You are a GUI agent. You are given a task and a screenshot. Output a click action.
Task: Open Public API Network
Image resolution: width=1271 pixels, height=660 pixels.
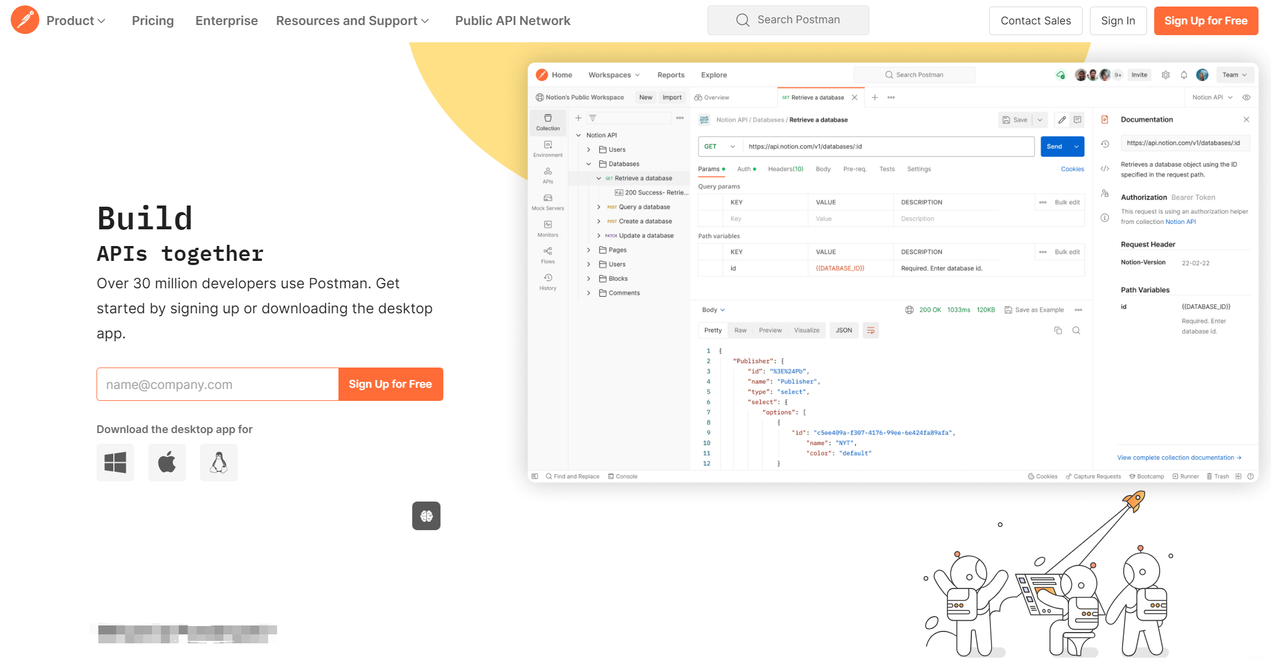coord(512,21)
